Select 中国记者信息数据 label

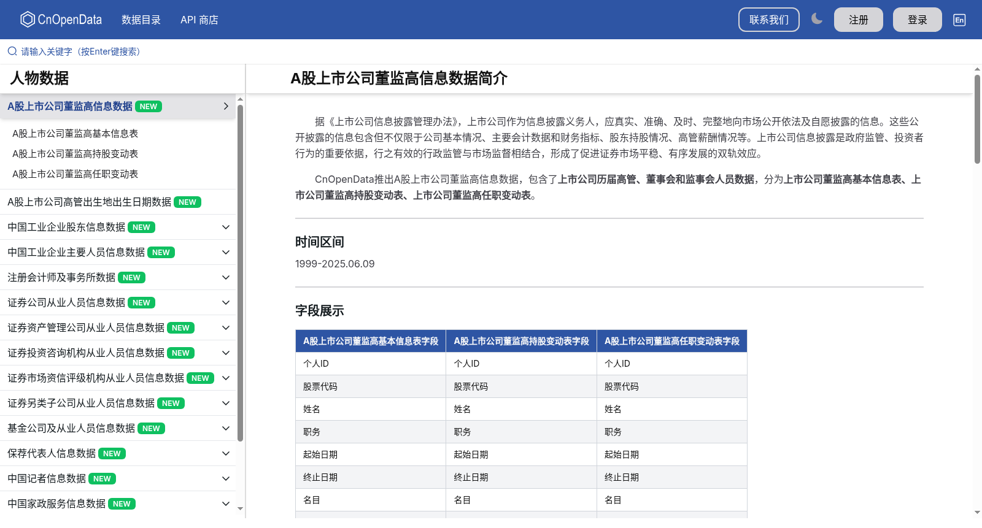click(x=47, y=478)
